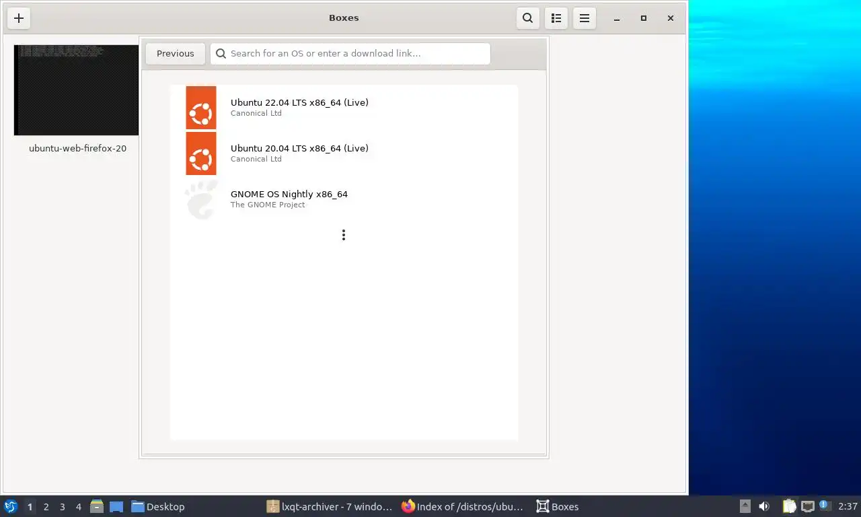861x517 pixels.
Task: Open the clipboard manager tray icon
Action: coord(789,506)
